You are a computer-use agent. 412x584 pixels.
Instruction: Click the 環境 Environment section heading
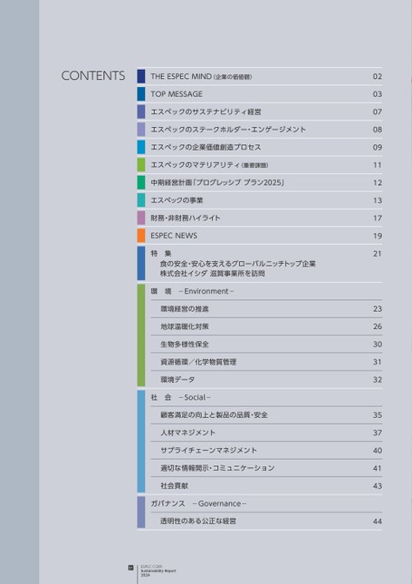pos(192,291)
